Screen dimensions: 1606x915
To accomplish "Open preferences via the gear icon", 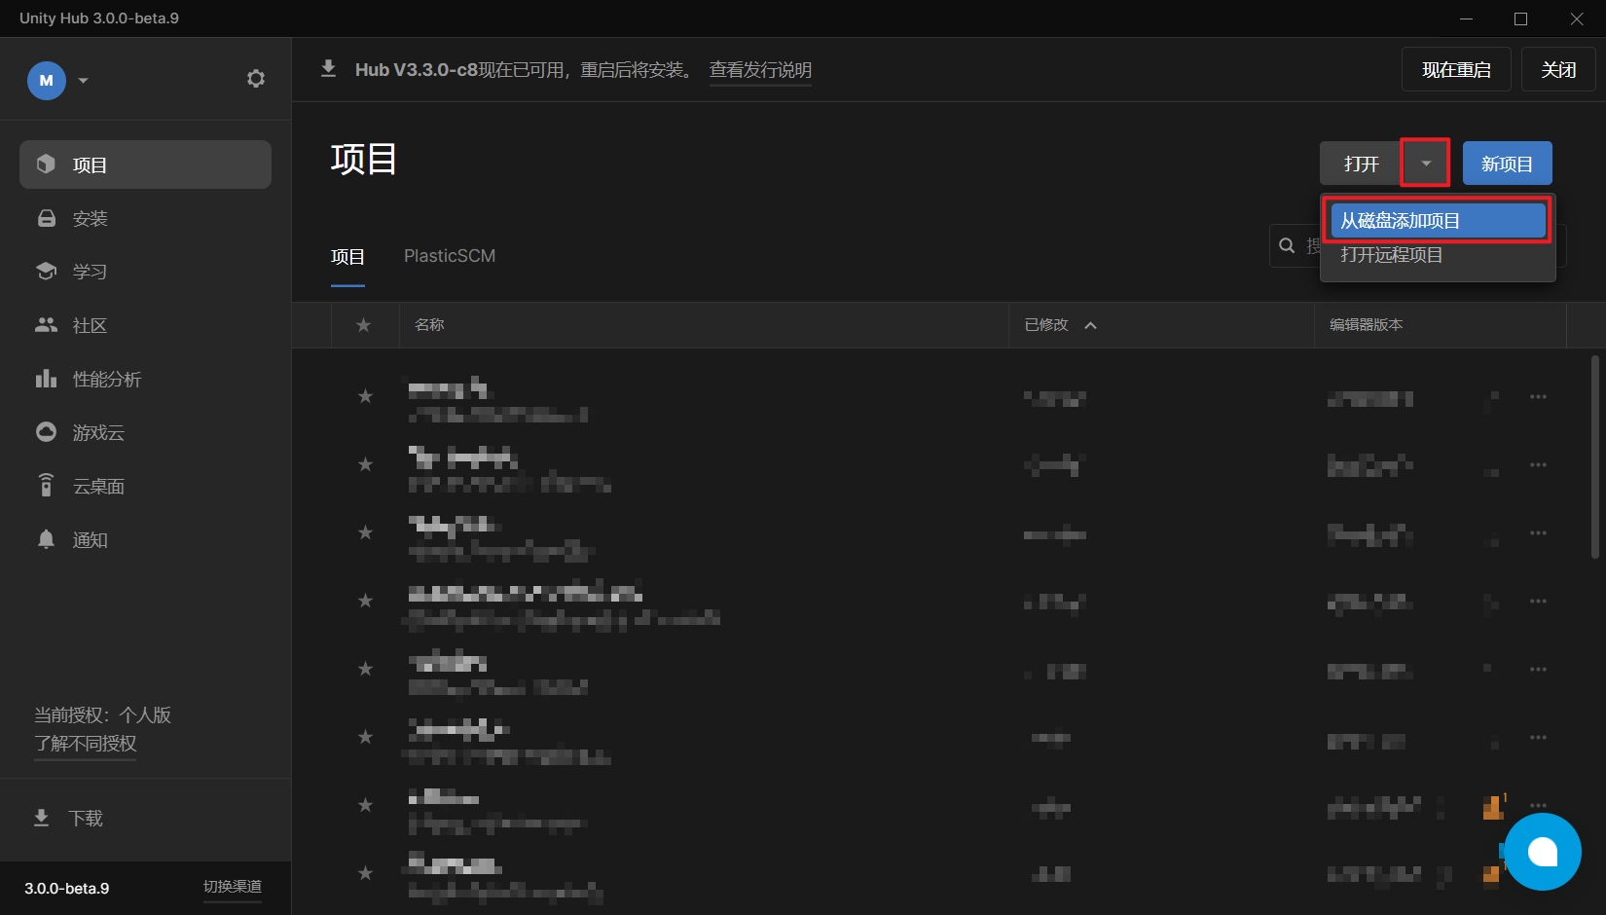I will [x=256, y=79].
